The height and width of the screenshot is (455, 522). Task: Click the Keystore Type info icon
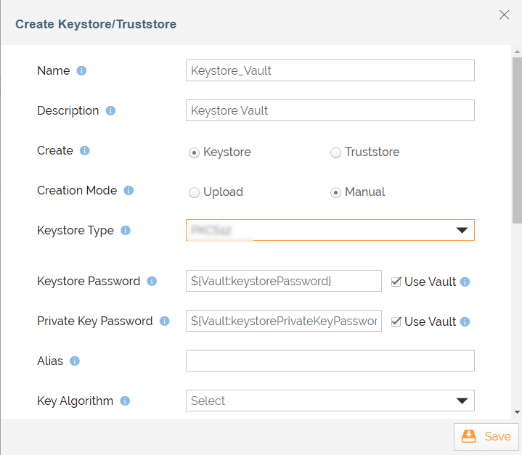coord(126,231)
